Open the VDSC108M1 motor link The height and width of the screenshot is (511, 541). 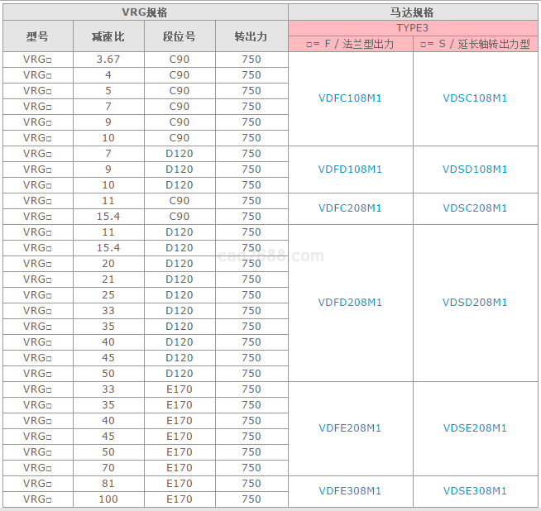click(x=475, y=98)
